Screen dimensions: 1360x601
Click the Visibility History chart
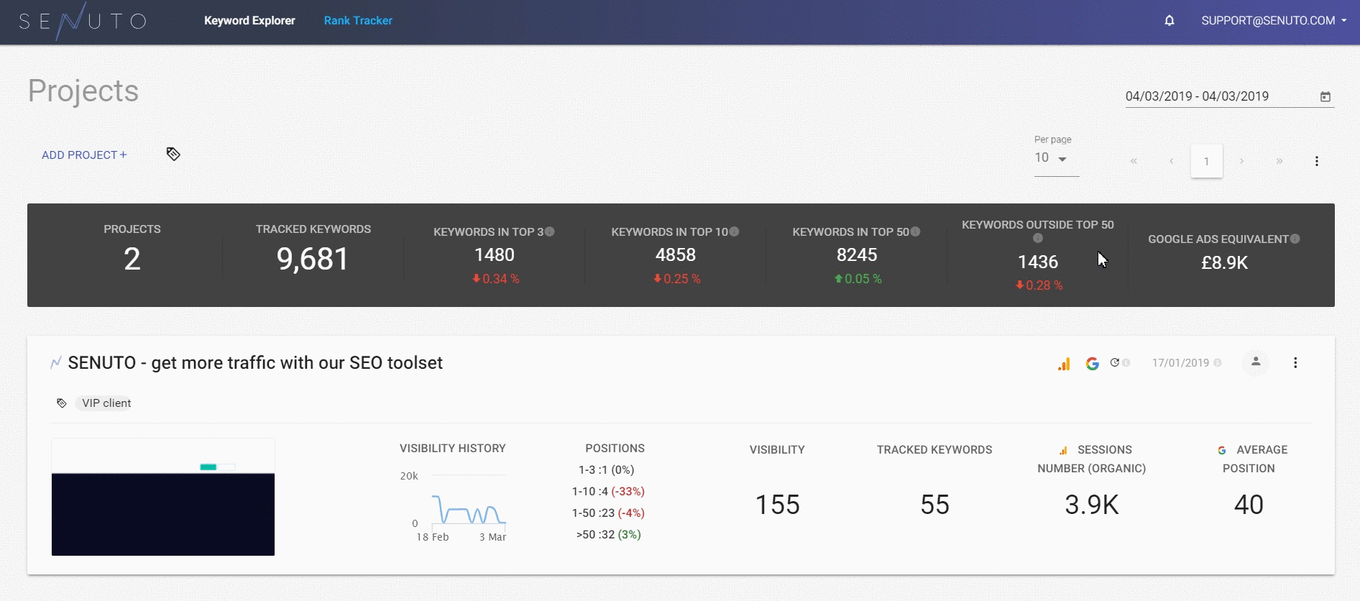point(454,508)
